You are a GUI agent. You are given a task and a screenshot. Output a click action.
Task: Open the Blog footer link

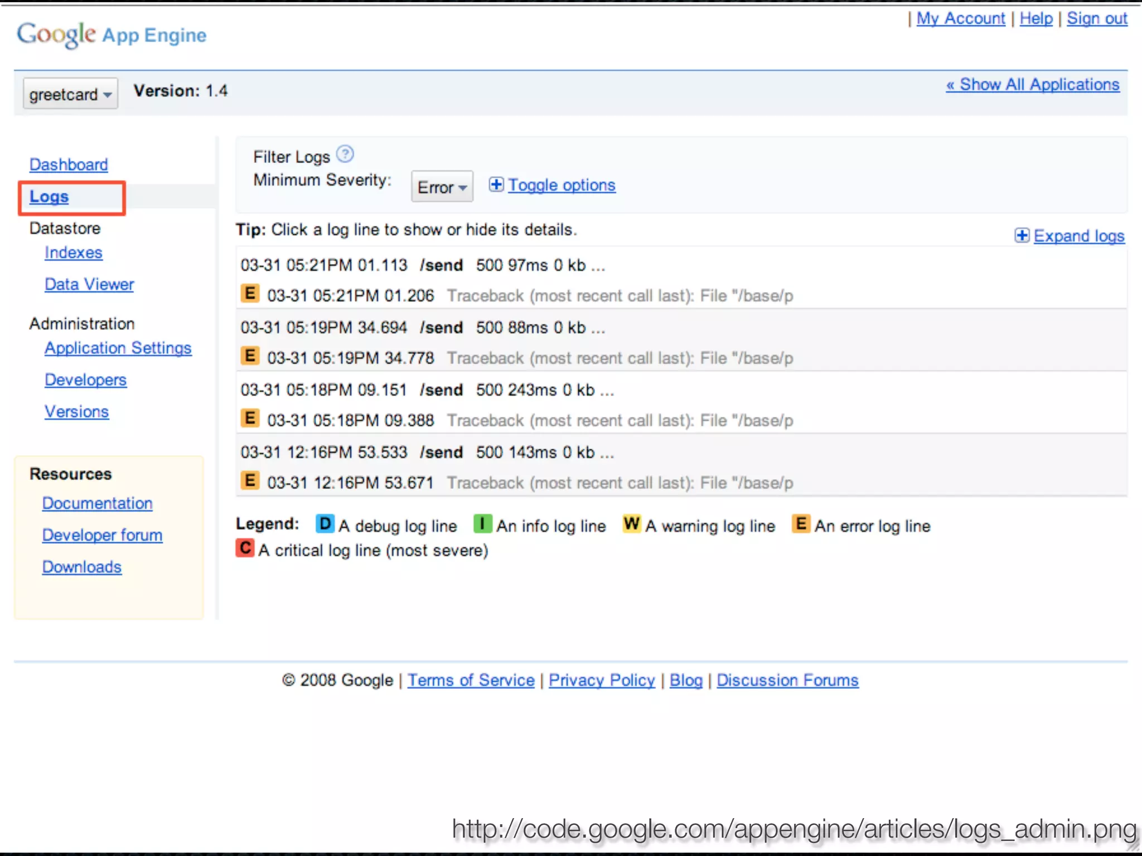click(x=686, y=680)
